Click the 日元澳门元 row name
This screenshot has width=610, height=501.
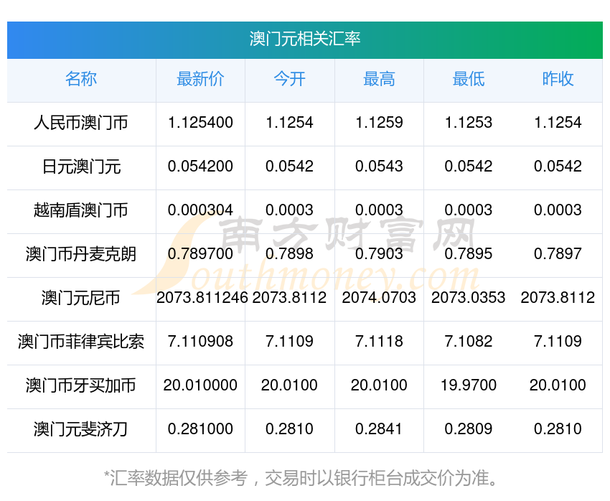[81, 167]
